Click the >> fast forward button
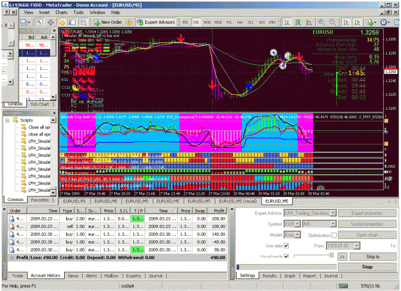Screen dimensions: 401x291 [342, 257]
